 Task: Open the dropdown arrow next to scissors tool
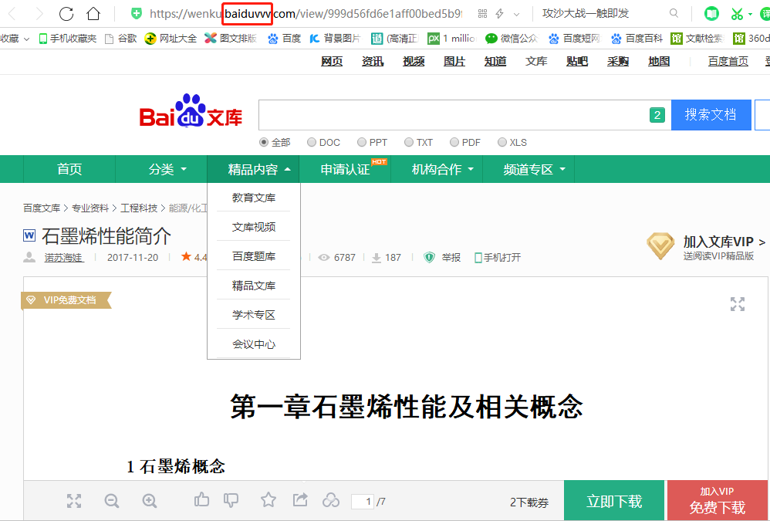[x=751, y=14]
